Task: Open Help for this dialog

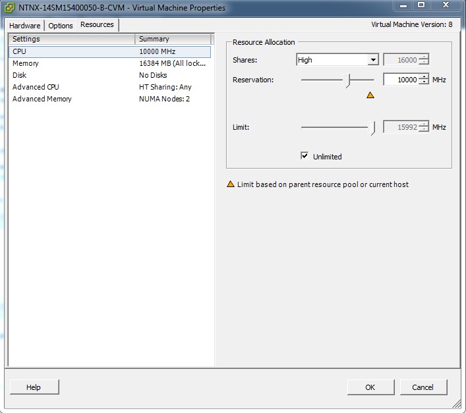Action: coord(34,387)
